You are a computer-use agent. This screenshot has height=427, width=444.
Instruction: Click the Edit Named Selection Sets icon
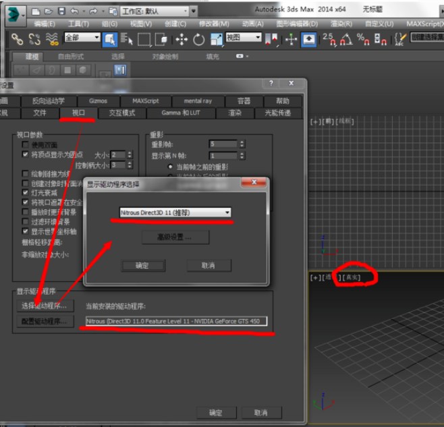click(x=400, y=39)
